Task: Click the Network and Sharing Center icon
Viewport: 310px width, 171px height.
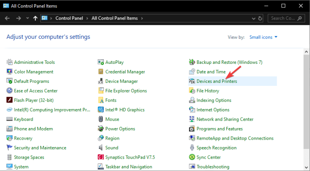Action: 192,119
